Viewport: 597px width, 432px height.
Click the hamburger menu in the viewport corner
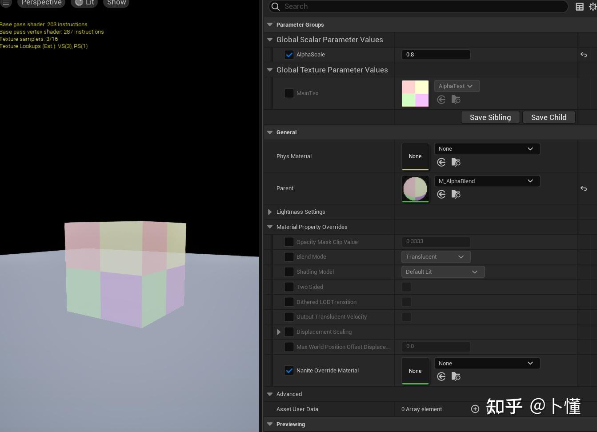[6, 3]
